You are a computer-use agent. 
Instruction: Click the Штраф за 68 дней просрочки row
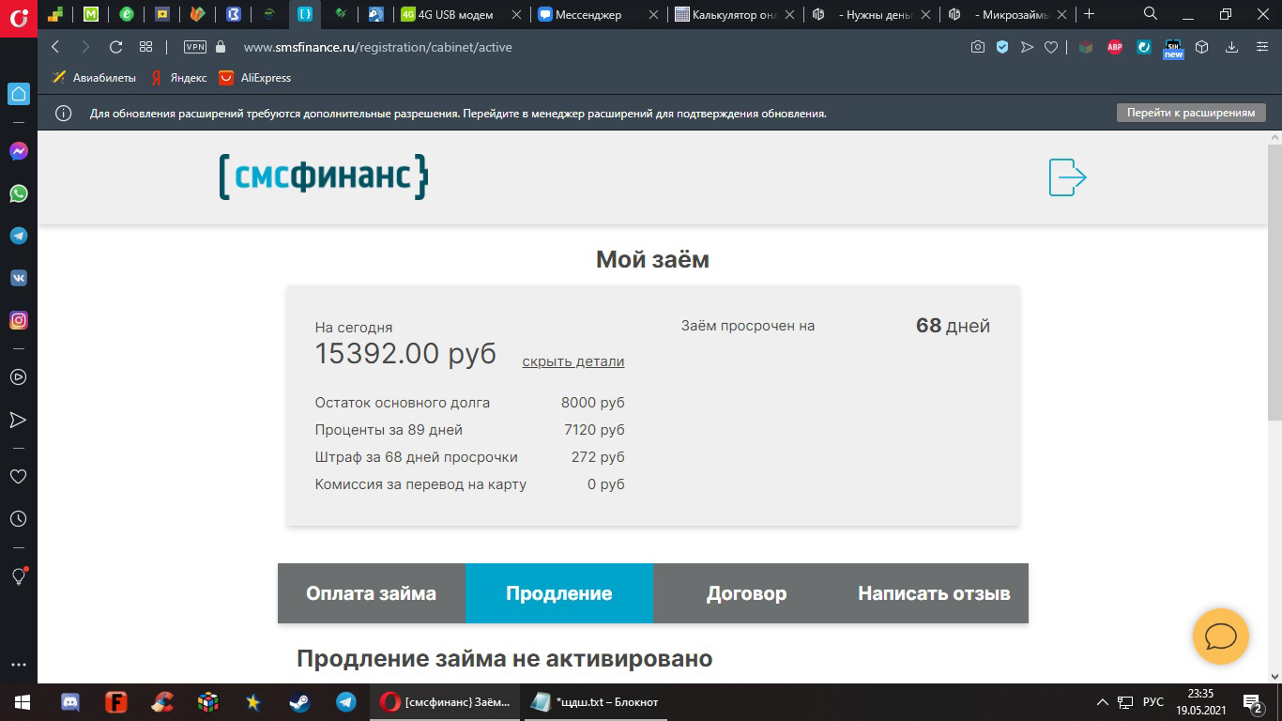coord(469,457)
